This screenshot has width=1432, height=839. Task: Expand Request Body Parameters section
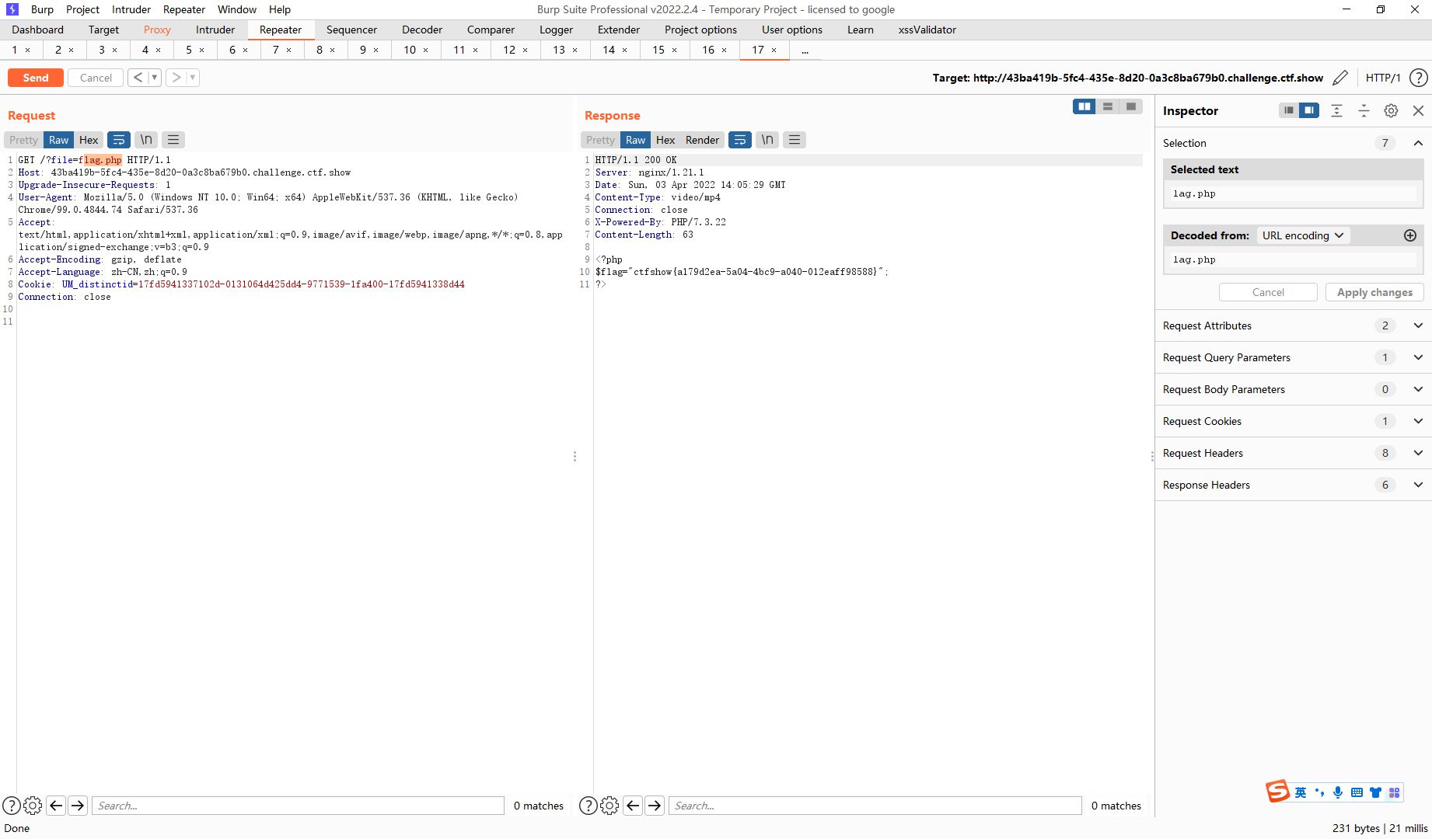coord(1293,389)
